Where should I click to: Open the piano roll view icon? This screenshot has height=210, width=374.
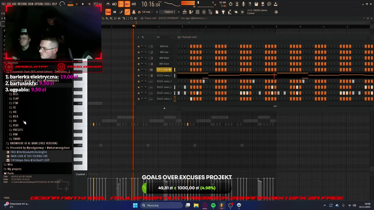pos(191,12)
